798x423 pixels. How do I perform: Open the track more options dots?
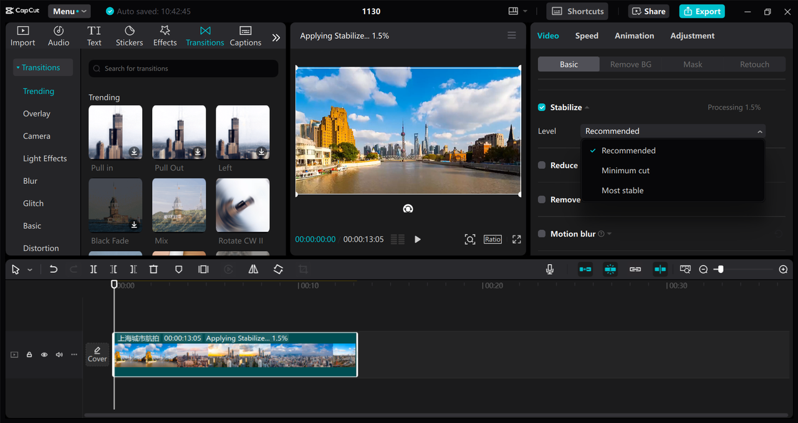pos(74,354)
